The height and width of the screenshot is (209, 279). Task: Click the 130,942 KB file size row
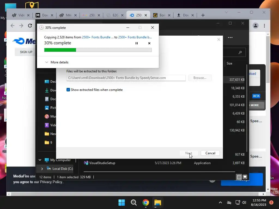pyautogui.click(x=237, y=130)
